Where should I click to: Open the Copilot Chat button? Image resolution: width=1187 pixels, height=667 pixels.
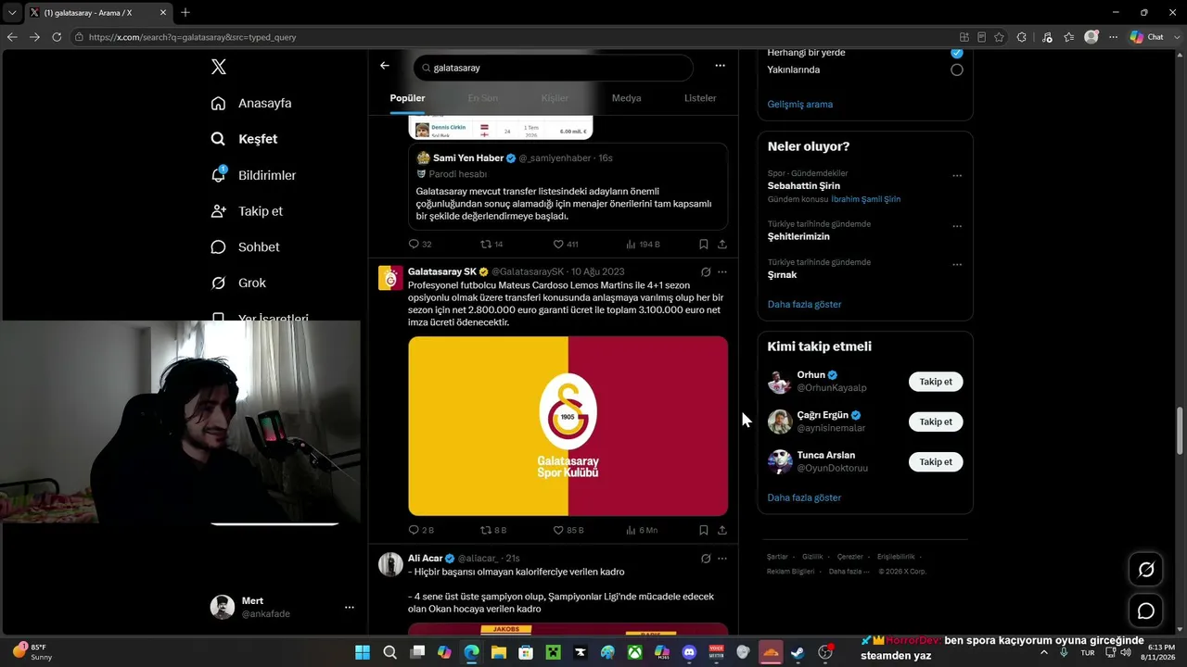(1147, 37)
